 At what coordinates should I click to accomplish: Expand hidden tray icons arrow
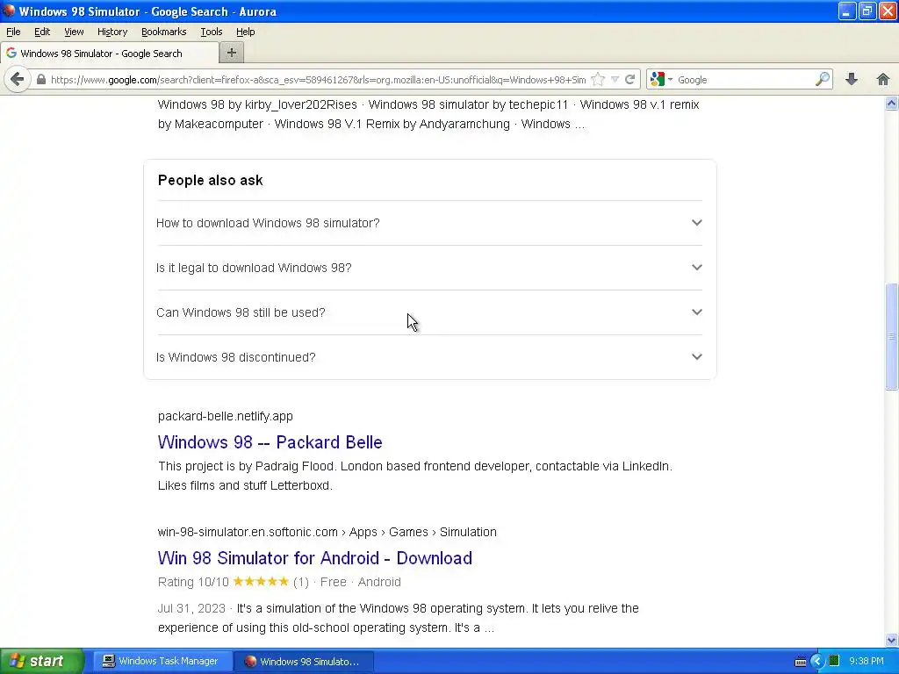817,661
